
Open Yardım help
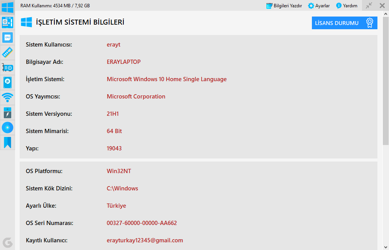[x=347, y=5]
